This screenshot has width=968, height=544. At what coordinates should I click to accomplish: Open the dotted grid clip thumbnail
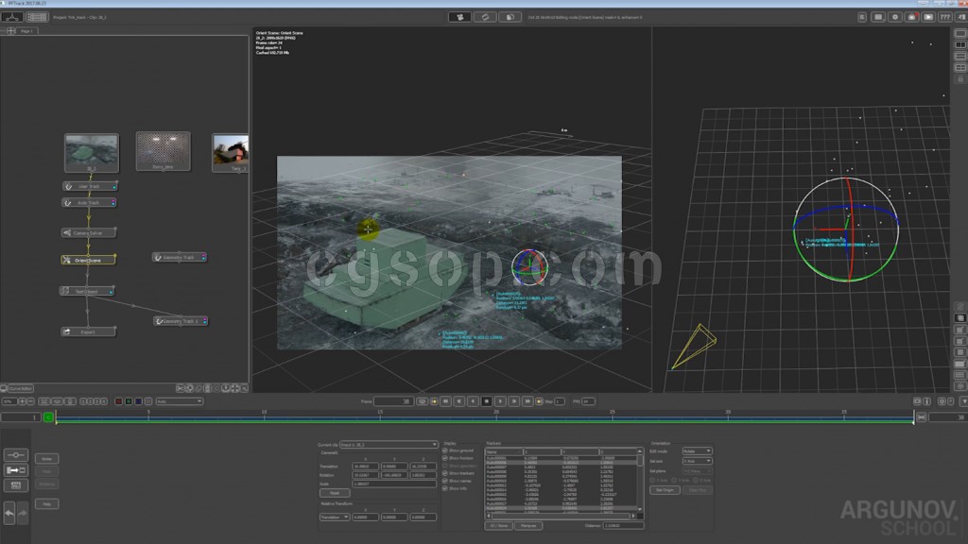click(163, 150)
